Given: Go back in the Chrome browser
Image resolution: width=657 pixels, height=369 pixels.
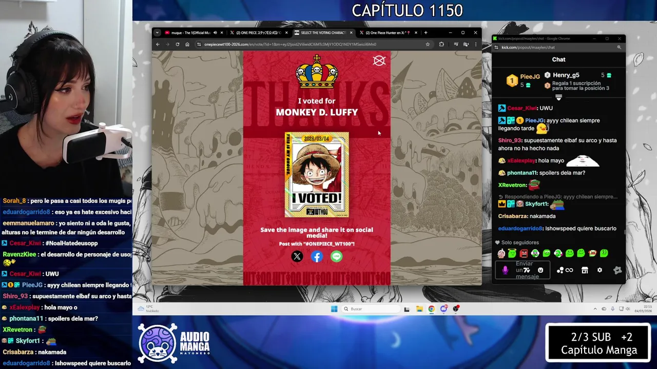Looking at the screenshot, I should 158,44.
